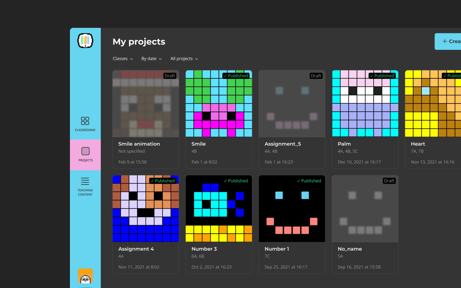The height and width of the screenshot is (288, 461).
Task: Open the Palm project title
Action: click(344, 144)
